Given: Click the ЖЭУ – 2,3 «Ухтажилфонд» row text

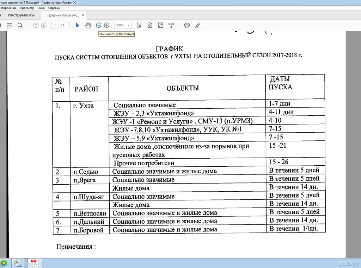Looking at the screenshot, I should tap(154, 113).
